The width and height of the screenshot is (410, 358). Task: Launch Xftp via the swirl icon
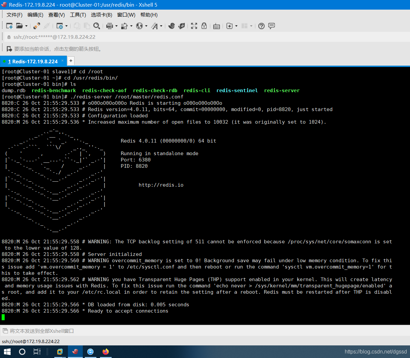click(172, 26)
